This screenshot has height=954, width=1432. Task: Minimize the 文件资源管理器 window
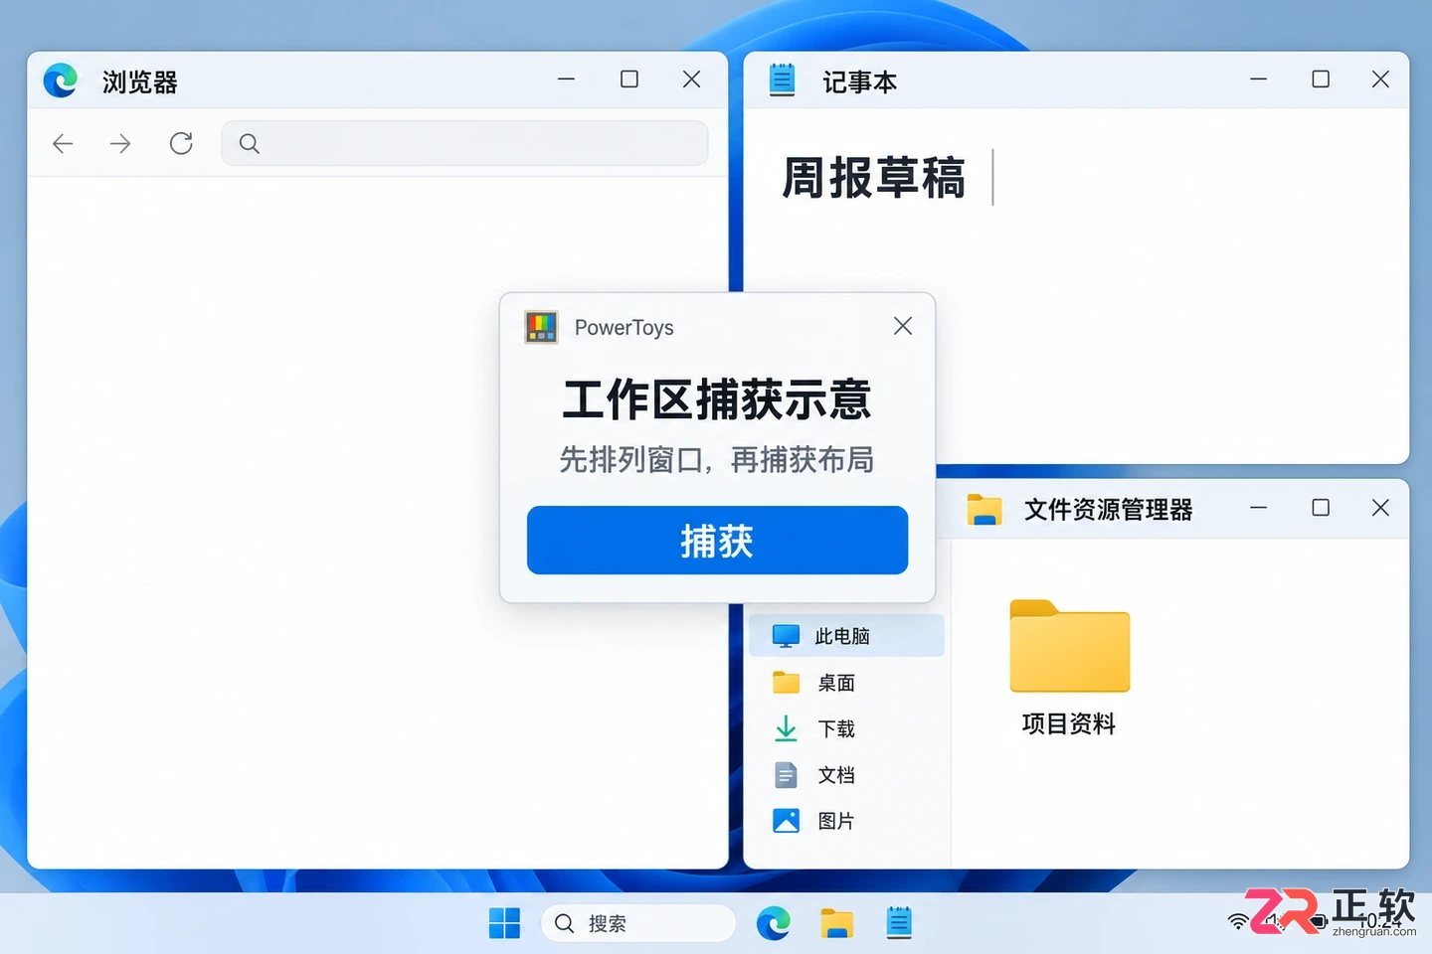click(x=1259, y=508)
